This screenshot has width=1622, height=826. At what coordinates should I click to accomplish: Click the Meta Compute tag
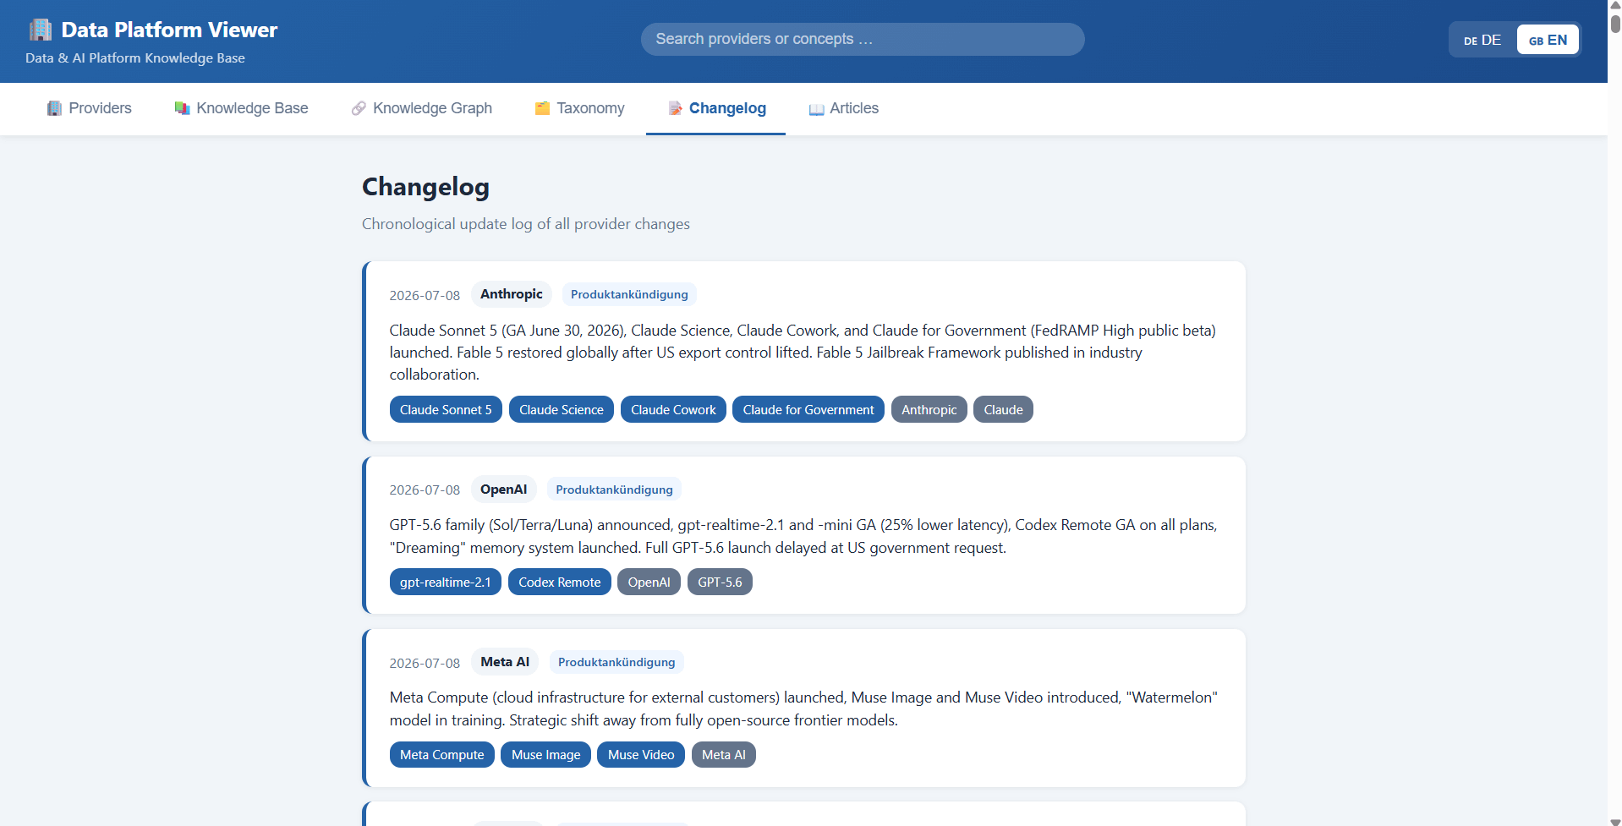(x=442, y=755)
